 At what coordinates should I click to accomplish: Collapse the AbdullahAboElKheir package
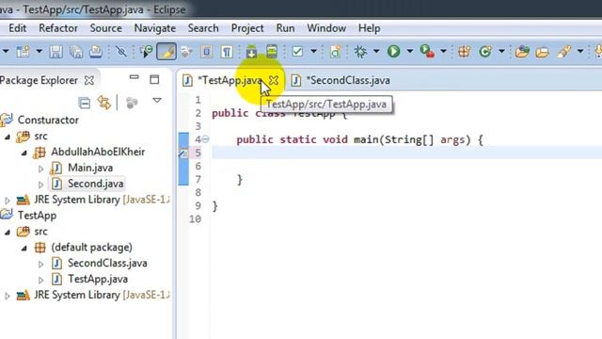24,153
